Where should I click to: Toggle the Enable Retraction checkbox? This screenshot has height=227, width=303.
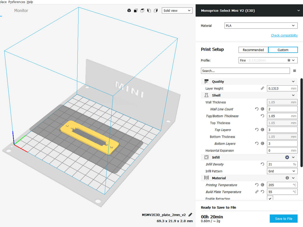270,198
